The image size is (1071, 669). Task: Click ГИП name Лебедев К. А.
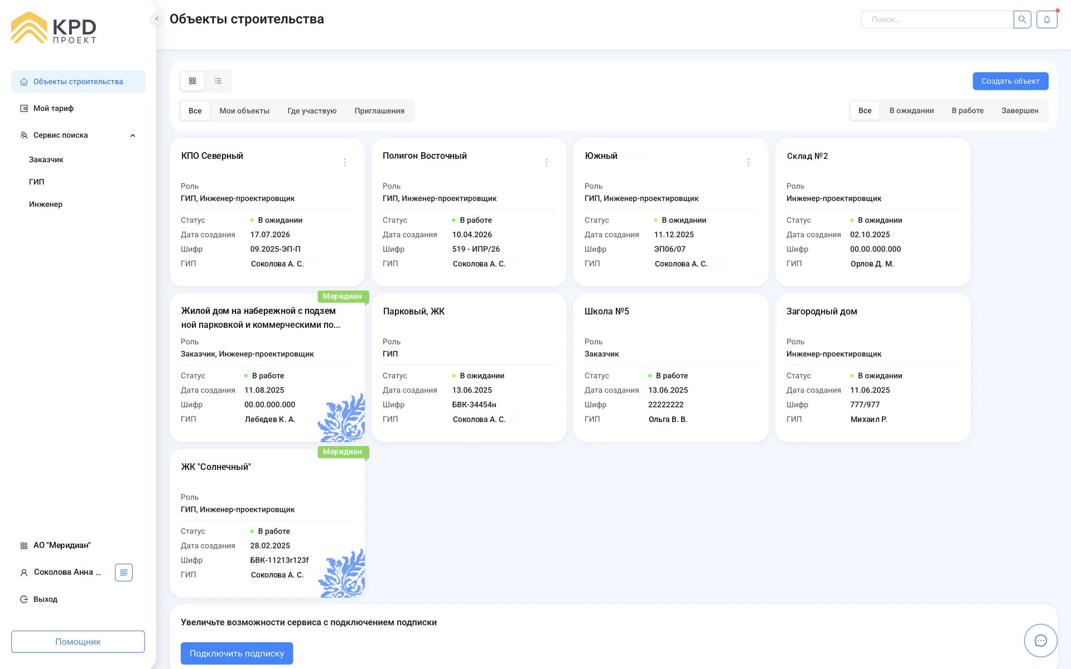(x=269, y=419)
